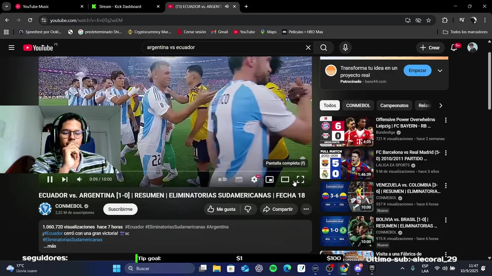492x276 pixels.
Task: Expand description with ...más
Action: [50, 246]
